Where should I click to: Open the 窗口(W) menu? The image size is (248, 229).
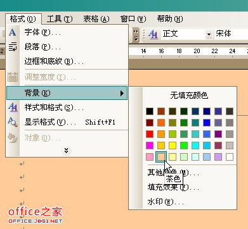(x=133, y=19)
